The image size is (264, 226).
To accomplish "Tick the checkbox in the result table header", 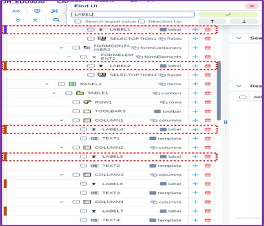I will tap(243, 97).
